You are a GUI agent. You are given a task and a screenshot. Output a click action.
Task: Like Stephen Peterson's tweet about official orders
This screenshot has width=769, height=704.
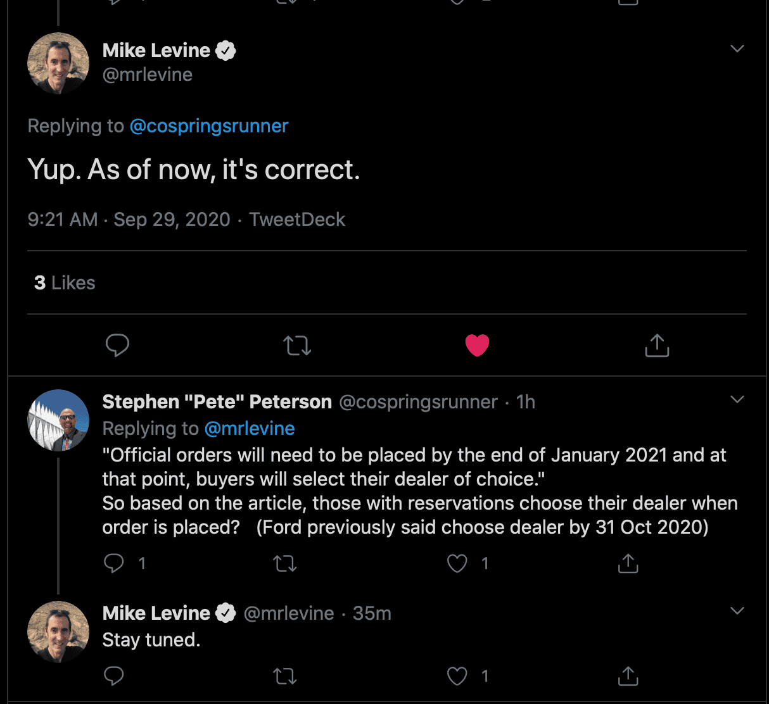pos(457,563)
